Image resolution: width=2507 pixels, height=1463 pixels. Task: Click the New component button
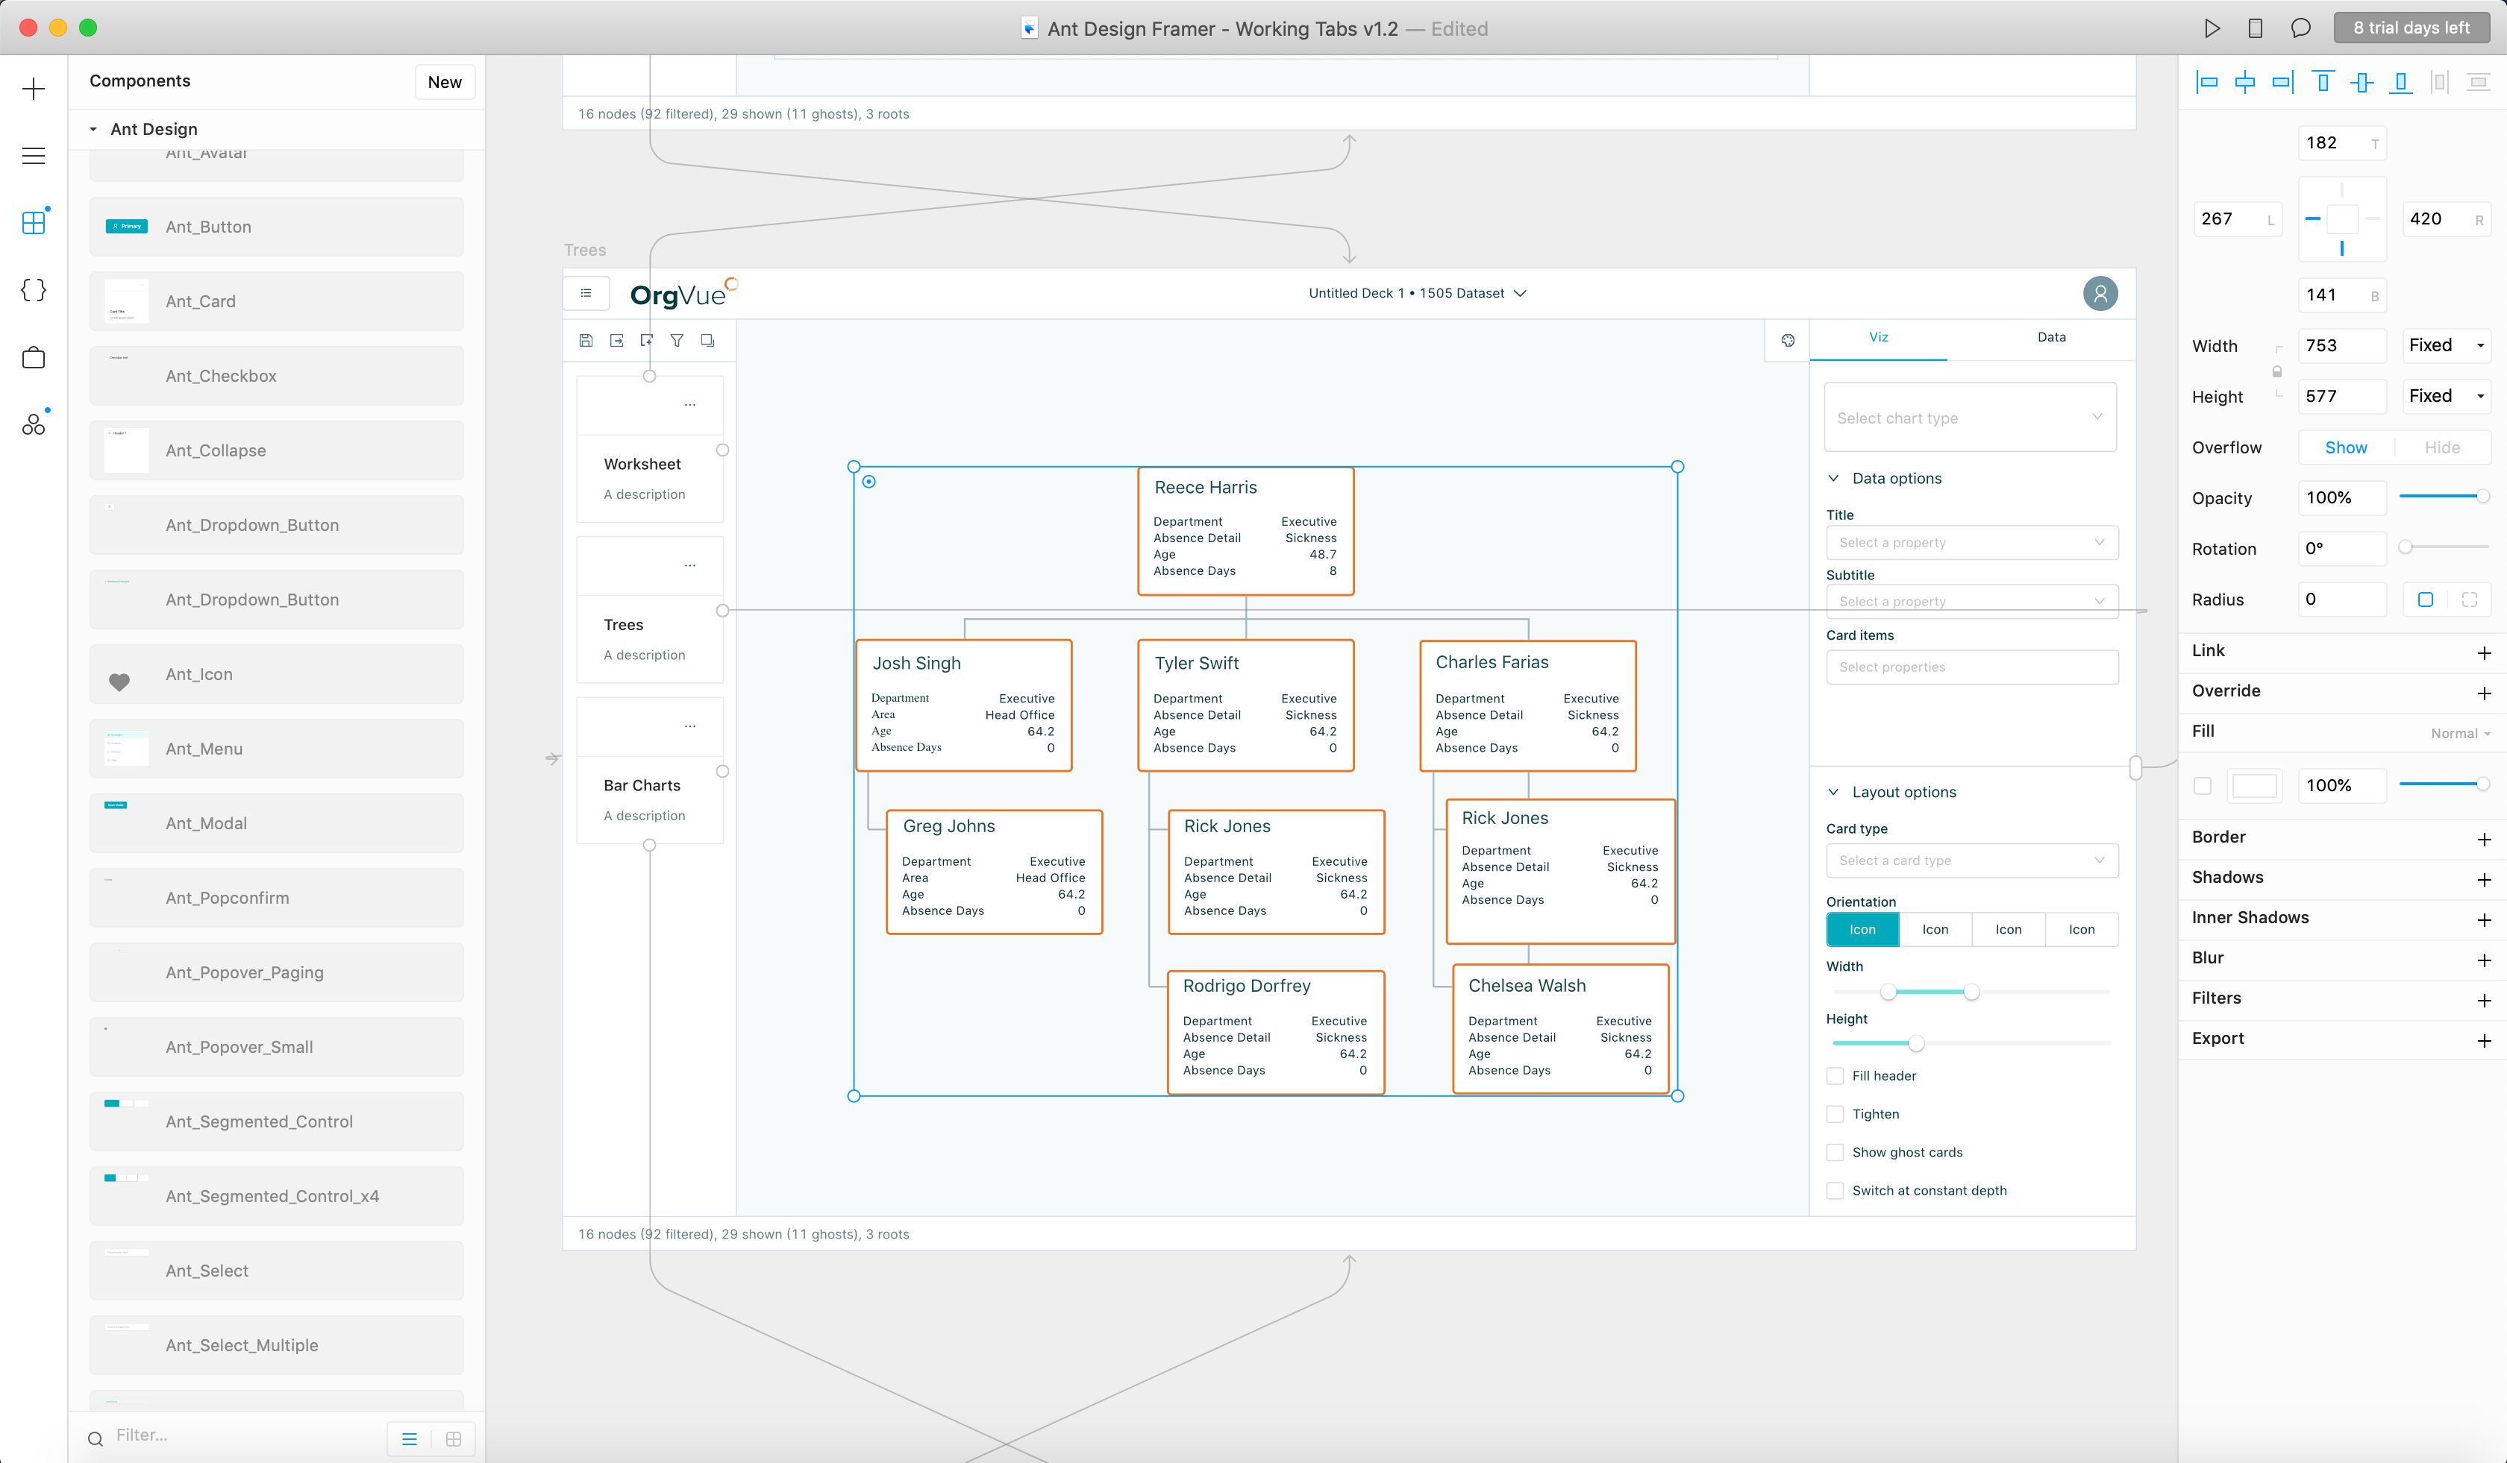pyautogui.click(x=444, y=83)
